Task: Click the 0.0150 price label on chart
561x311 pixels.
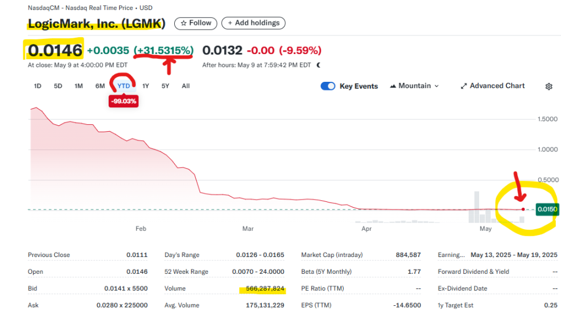Action: coord(547,209)
